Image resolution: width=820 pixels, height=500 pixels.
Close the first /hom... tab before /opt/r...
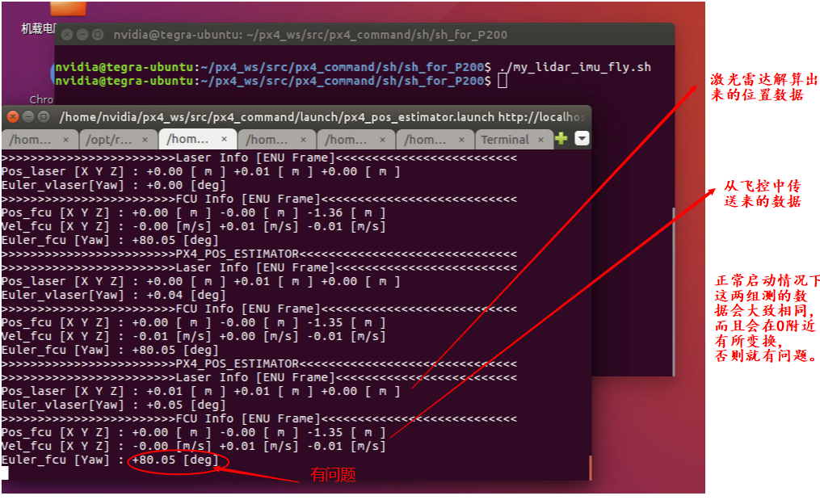(x=65, y=140)
